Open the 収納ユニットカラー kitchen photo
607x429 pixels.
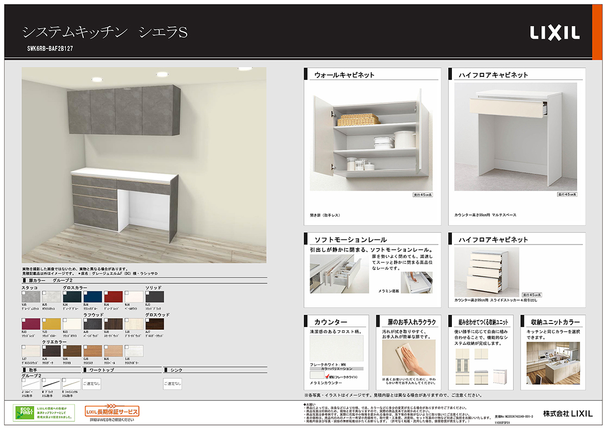coord(553,363)
